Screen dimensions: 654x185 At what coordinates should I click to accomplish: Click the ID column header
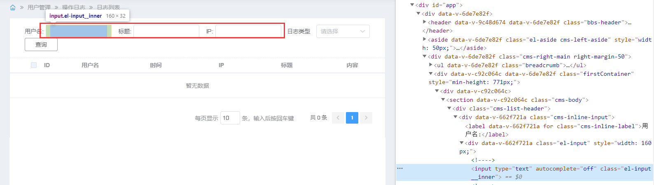point(47,65)
